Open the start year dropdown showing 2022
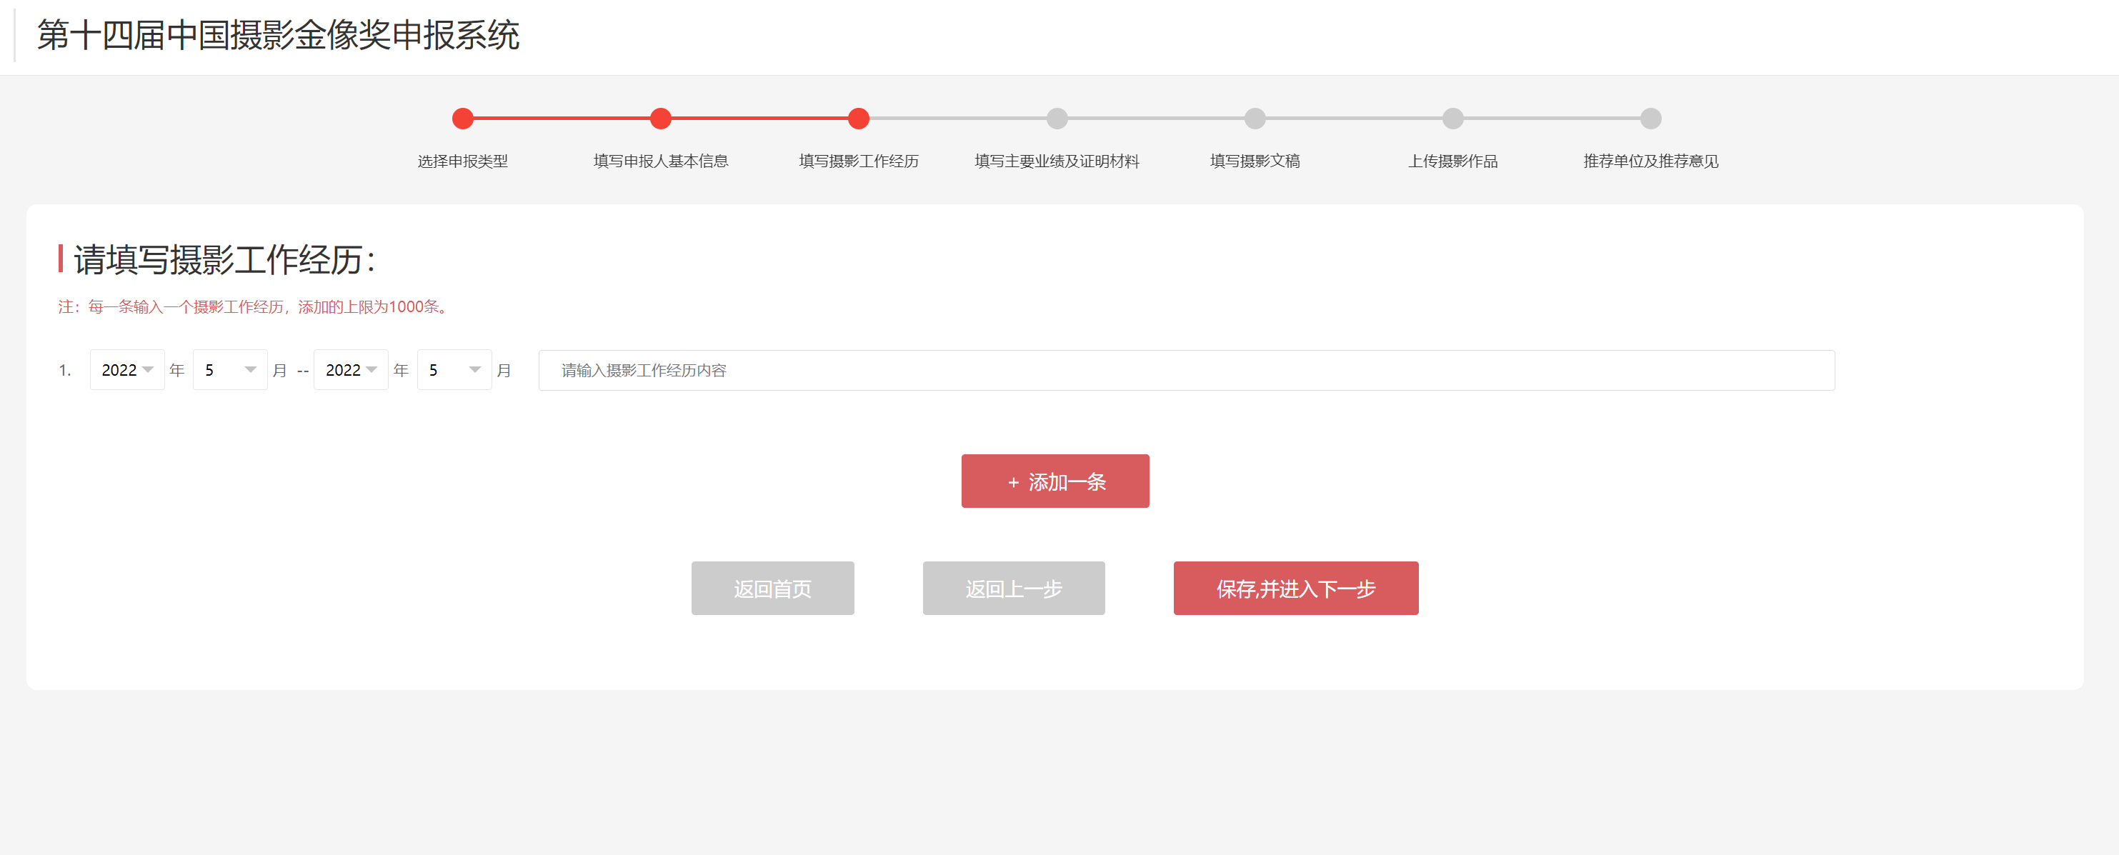Image resolution: width=2119 pixels, height=855 pixels. click(x=126, y=370)
